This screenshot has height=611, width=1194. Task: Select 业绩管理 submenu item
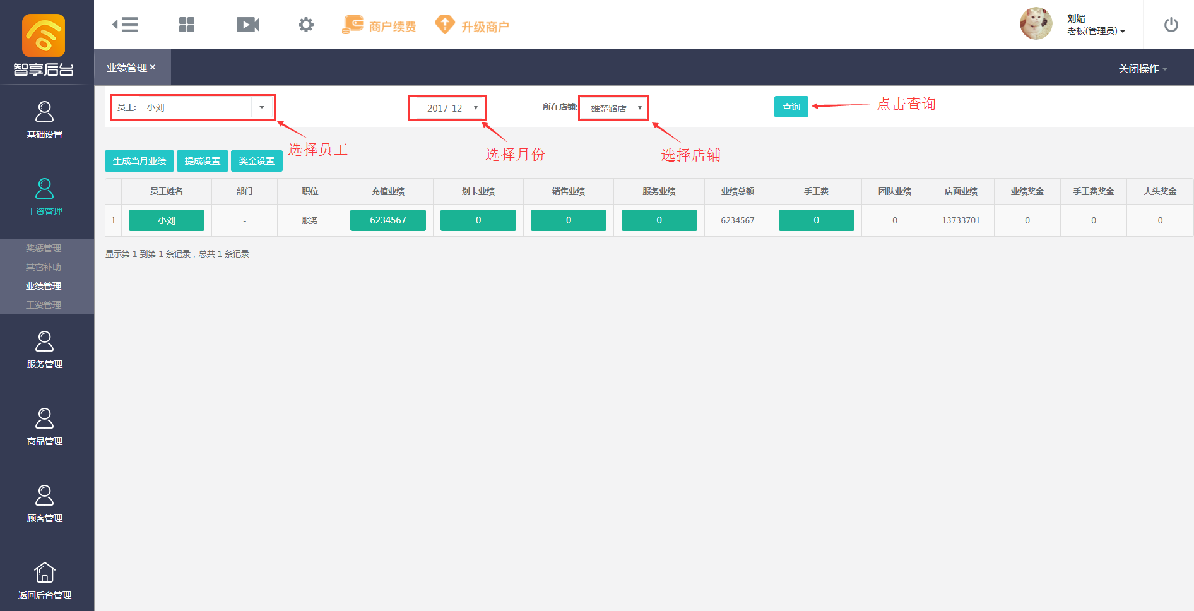pos(44,286)
